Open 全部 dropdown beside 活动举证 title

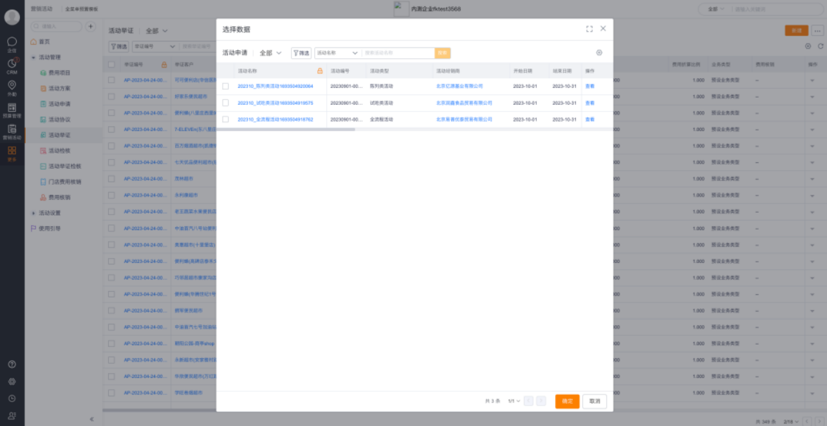pos(156,30)
